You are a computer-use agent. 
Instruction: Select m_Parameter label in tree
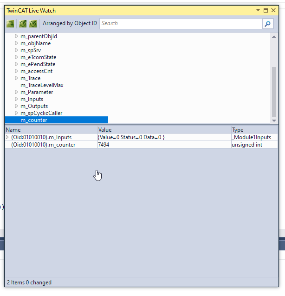[x=37, y=92]
